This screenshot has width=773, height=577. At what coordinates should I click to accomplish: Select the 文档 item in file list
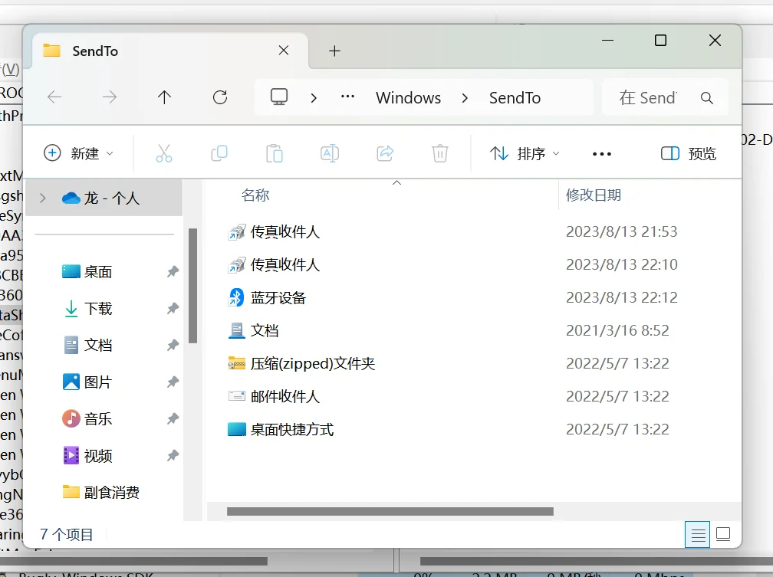pos(253,330)
